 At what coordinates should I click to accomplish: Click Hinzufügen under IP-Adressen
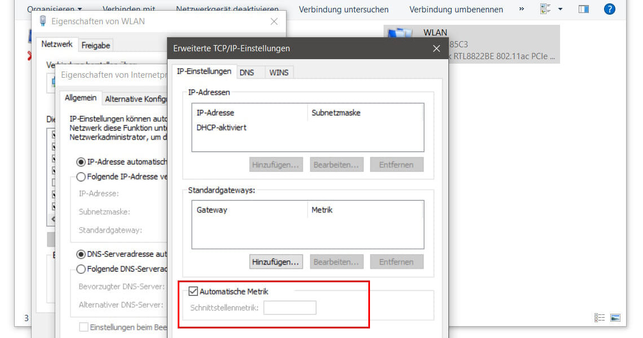coord(276,164)
